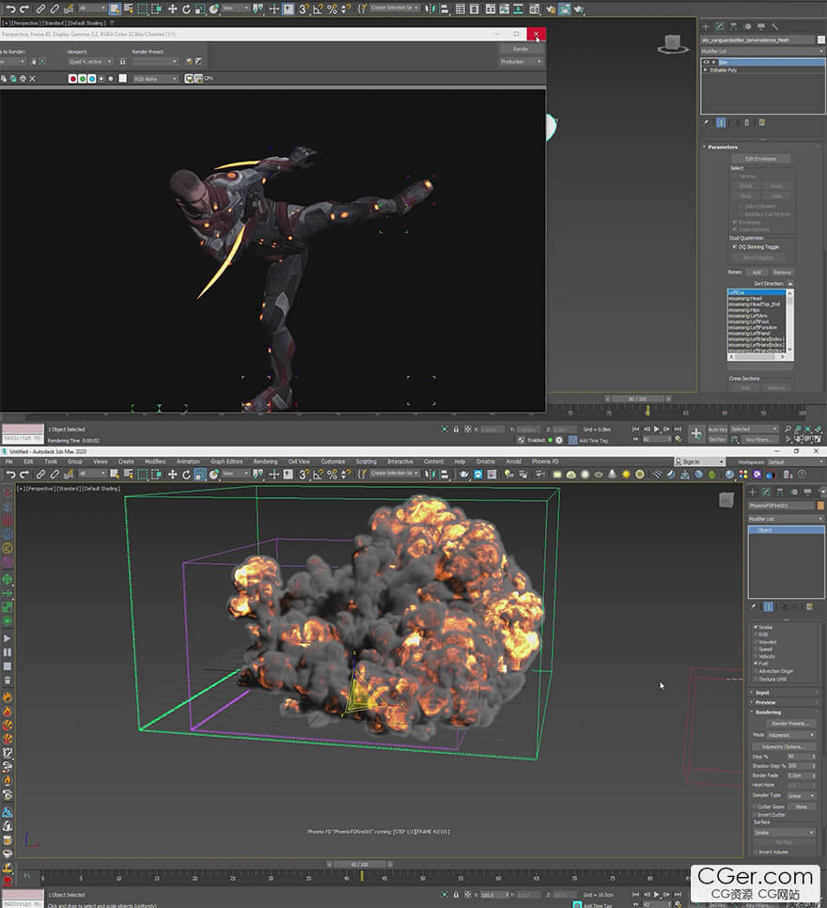Enable Texture UVW checkbox
827x908 pixels.
pos(756,679)
